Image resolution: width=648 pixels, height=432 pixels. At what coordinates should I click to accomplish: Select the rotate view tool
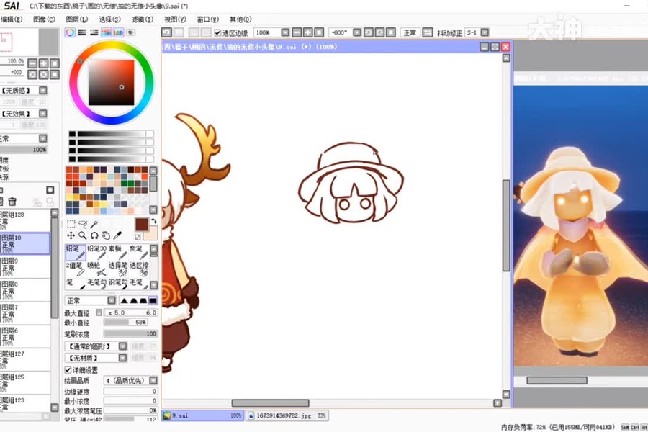(x=94, y=235)
